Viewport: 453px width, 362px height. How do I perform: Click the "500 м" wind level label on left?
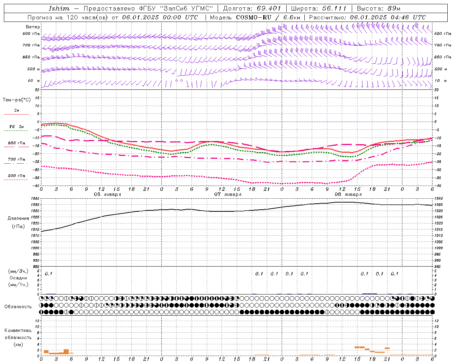click(34, 69)
